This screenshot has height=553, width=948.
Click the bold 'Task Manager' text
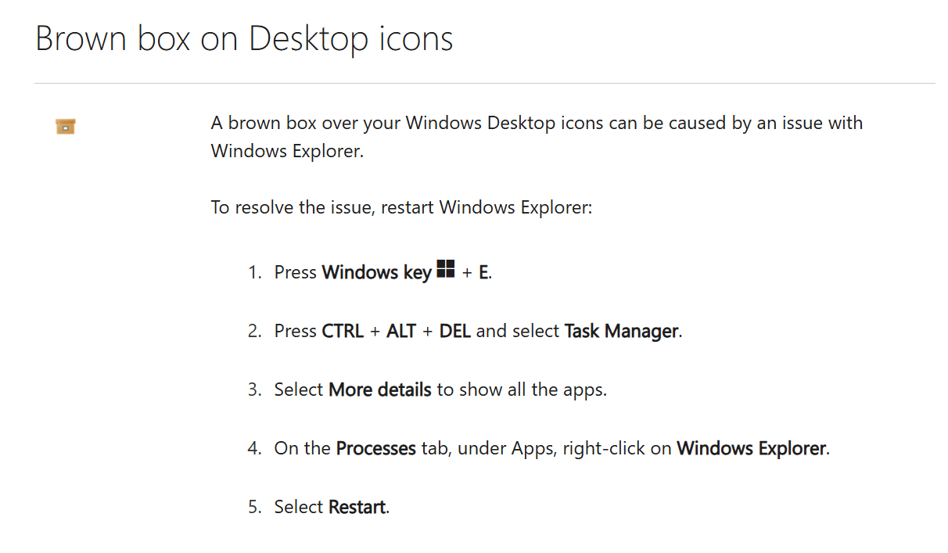pos(621,332)
